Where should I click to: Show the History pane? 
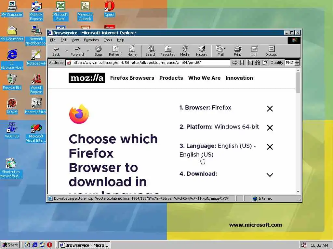click(202, 51)
